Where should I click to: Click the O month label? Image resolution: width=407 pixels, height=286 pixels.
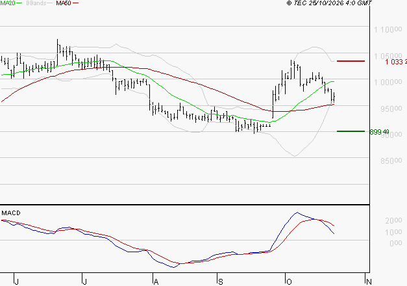(x=289, y=281)
